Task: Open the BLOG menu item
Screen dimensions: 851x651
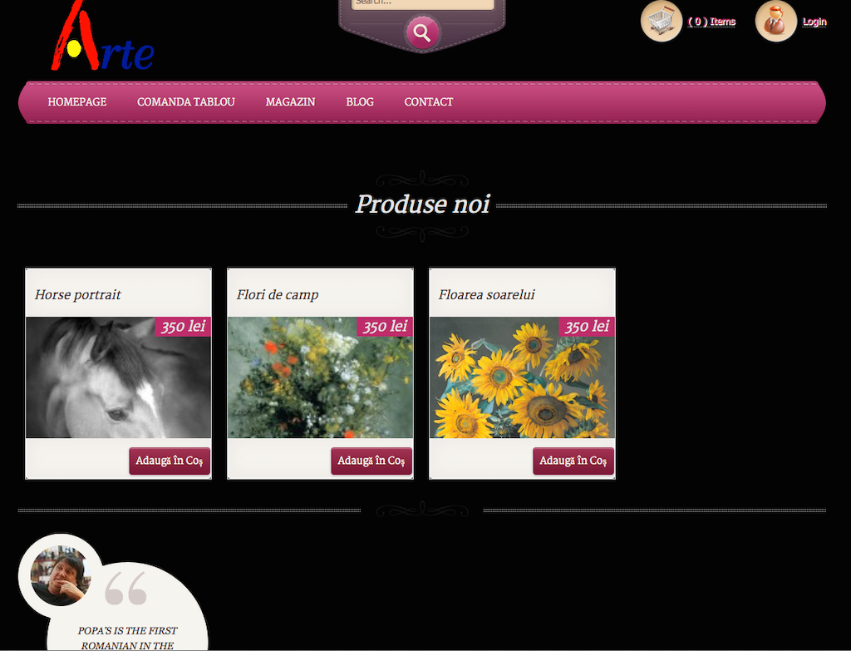Action: pyautogui.click(x=360, y=102)
